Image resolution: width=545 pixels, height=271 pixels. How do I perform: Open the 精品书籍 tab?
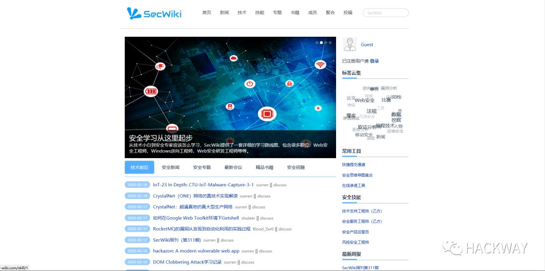[264, 167]
